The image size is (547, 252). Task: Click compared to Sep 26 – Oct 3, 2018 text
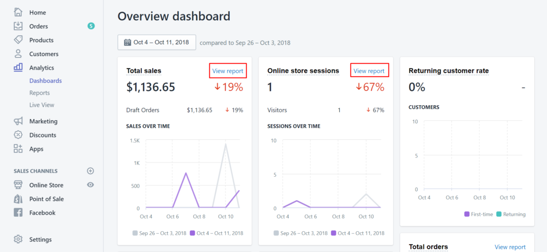click(x=245, y=43)
